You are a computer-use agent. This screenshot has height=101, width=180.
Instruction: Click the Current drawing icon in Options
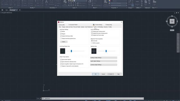point(94,25)
